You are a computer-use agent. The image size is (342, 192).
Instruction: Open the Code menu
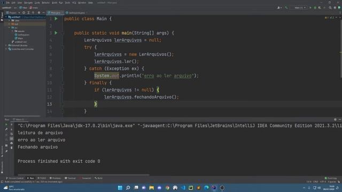tap(37, 3)
